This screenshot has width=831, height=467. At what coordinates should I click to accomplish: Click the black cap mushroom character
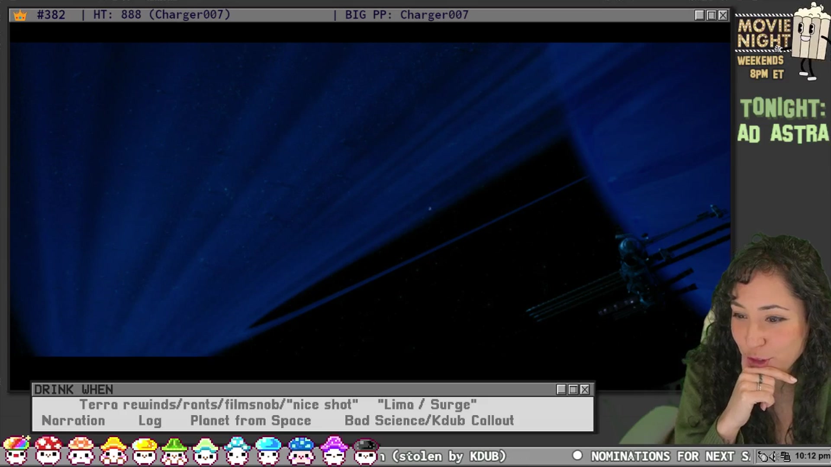click(365, 451)
